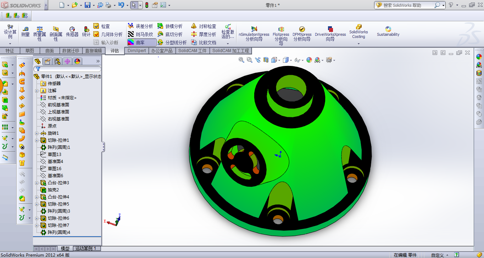484x258 pixels.
Task: Click 材质 <未指定> tree item
Action: pos(59,98)
